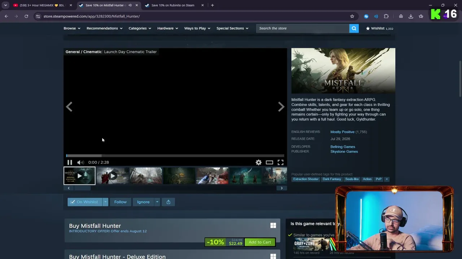Open Skystone Games publisher page
Screen dimensions: 462x259
click(344, 151)
